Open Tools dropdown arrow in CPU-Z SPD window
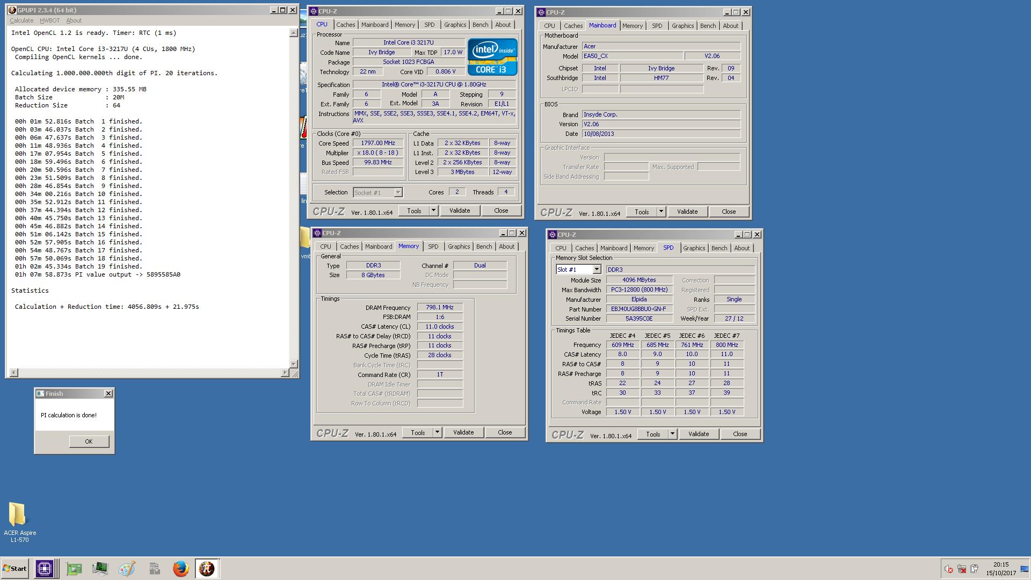This screenshot has height=580, width=1031. tap(672, 434)
